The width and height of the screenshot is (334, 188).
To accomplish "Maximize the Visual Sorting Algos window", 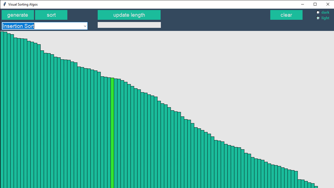I will (315, 4).
